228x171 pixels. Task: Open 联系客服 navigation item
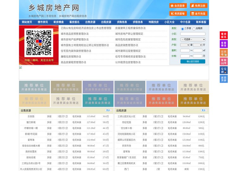(x=201, y=22)
